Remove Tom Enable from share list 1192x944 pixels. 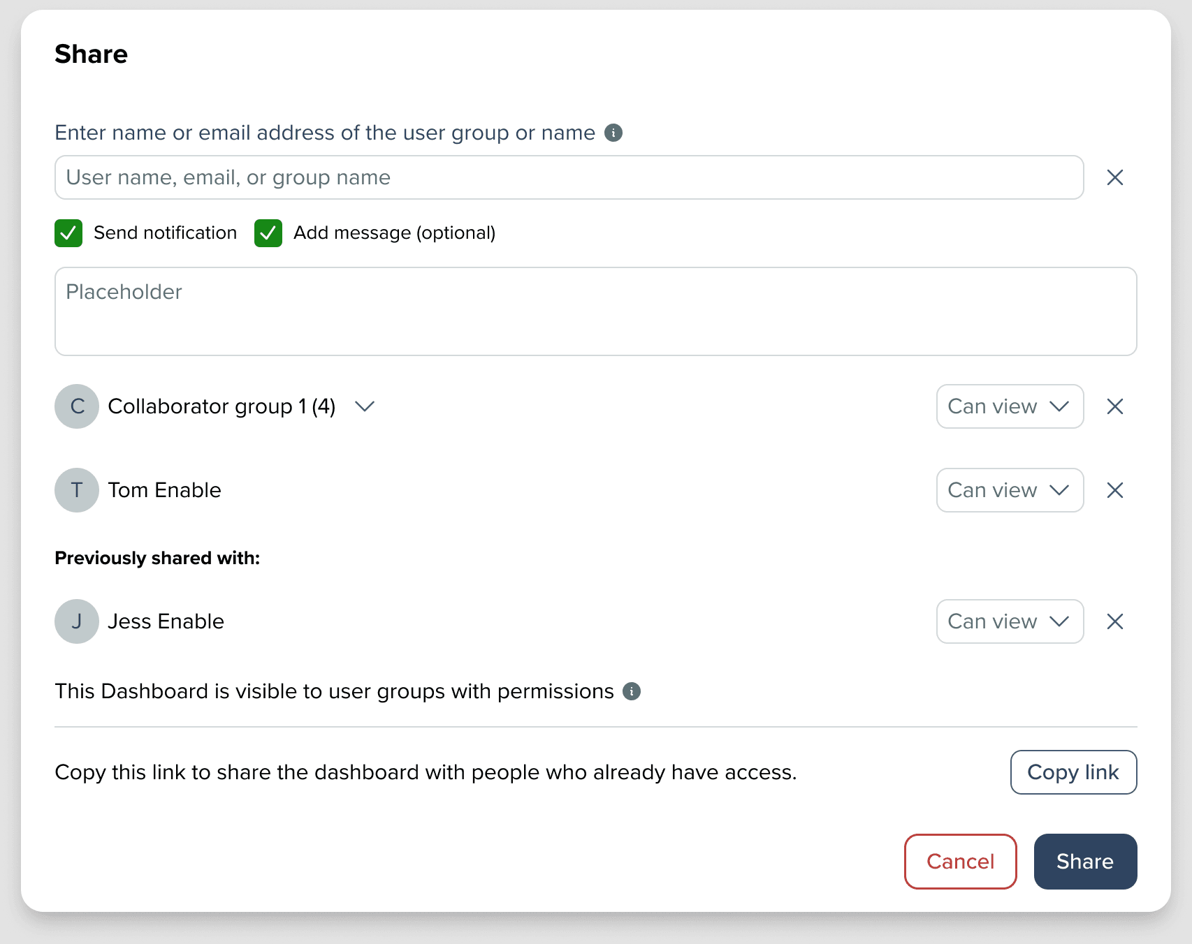coord(1115,490)
